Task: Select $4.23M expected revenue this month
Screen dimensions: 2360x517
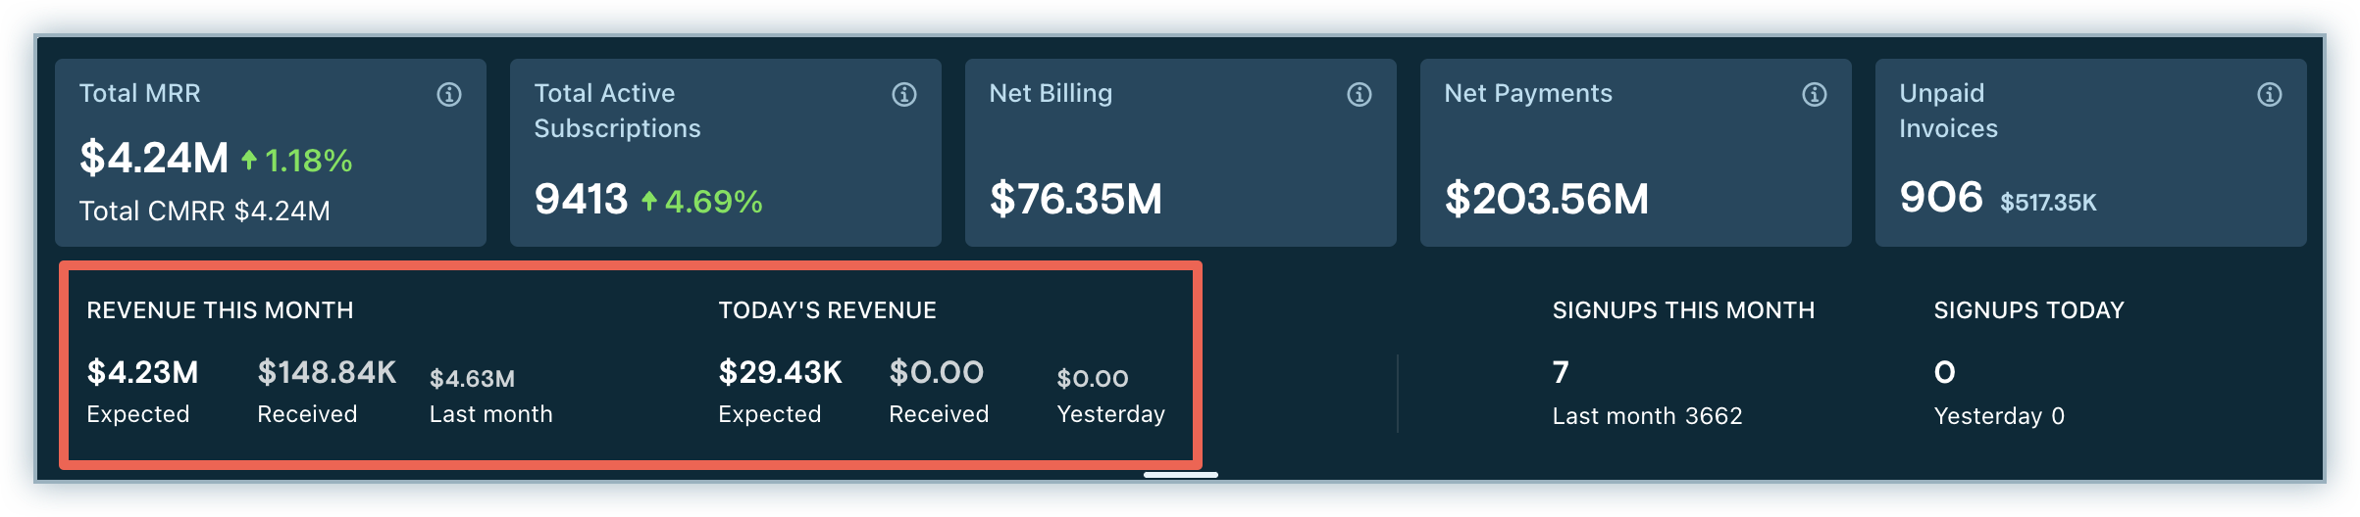Action: point(142,373)
